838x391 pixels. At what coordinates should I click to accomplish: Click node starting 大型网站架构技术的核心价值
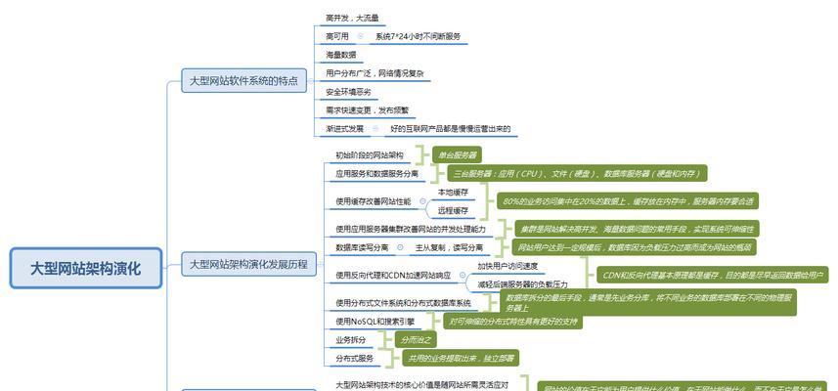point(421,384)
